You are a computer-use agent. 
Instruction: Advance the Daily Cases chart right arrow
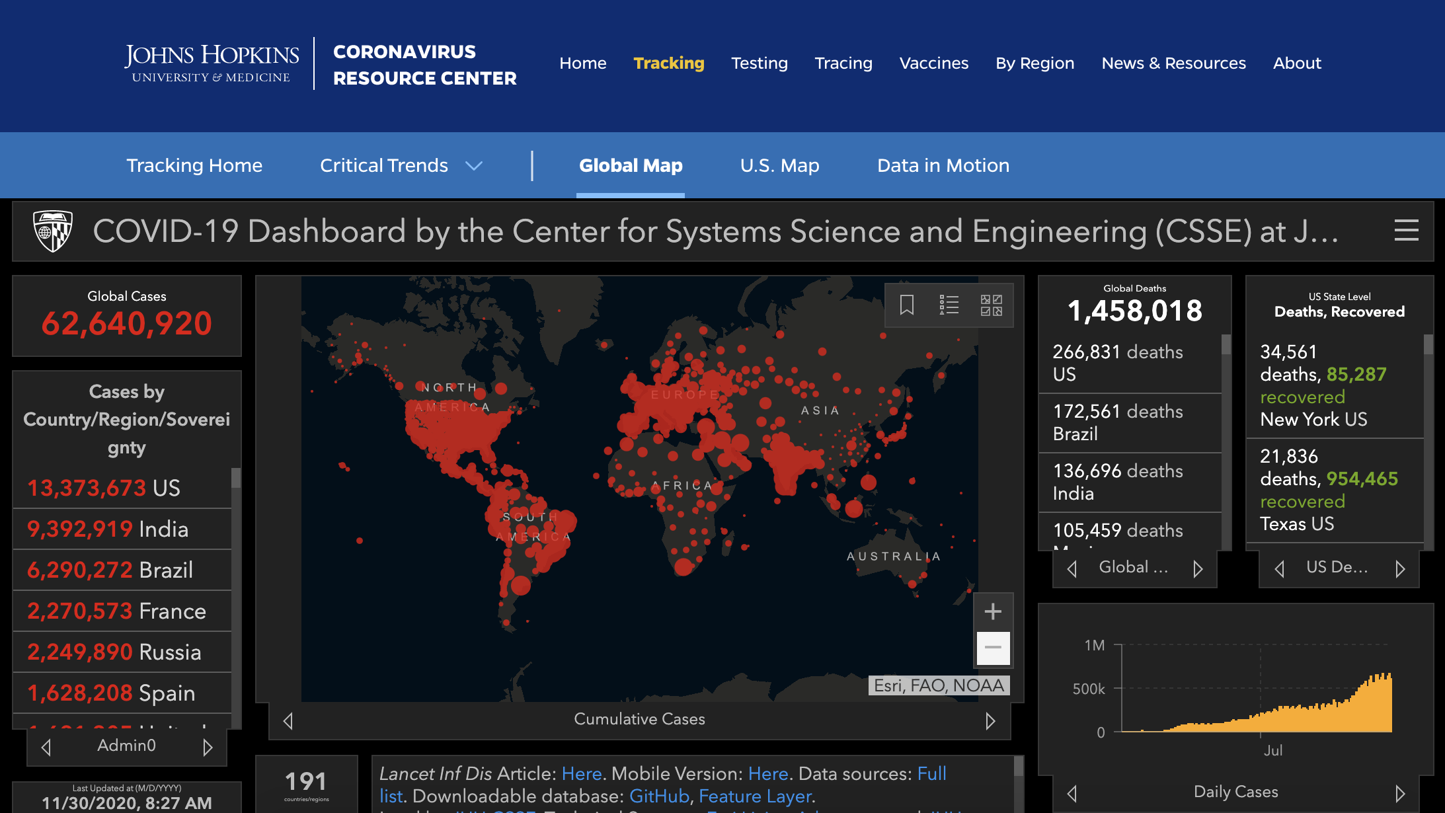point(1399,793)
